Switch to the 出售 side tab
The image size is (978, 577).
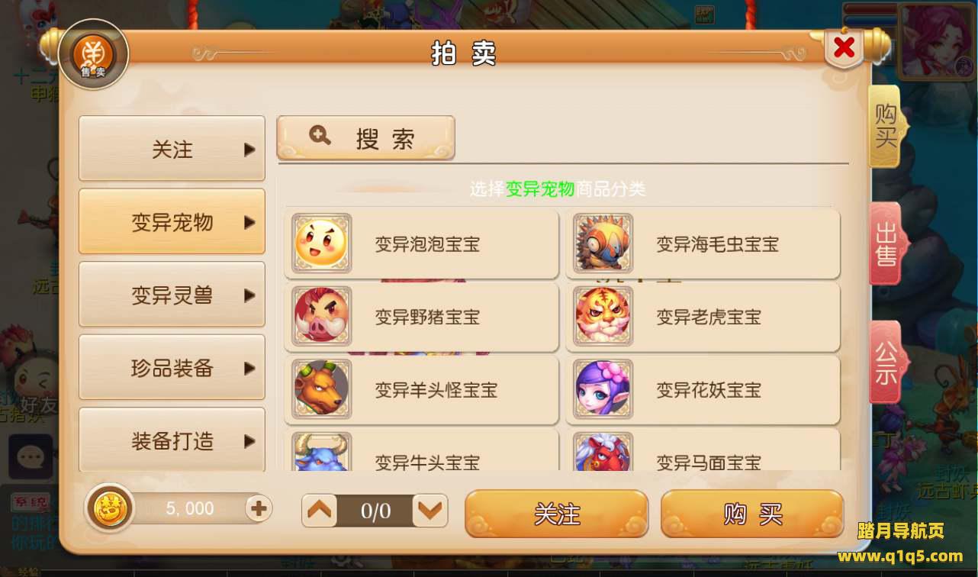click(886, 244)
